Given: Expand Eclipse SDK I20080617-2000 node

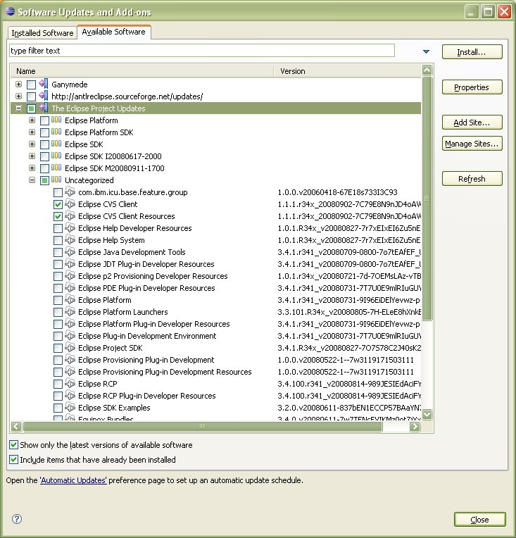Looking at the screenshot, I should pyautogui.click(x=32, y=156).
